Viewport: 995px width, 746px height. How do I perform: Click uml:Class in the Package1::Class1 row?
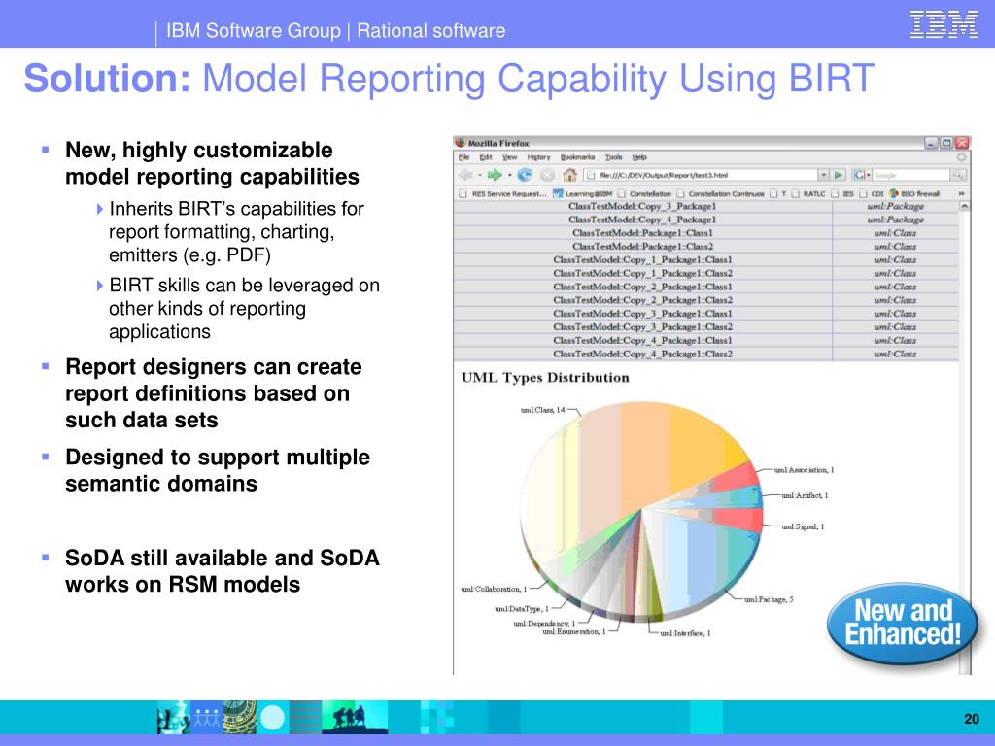(895, 233)
